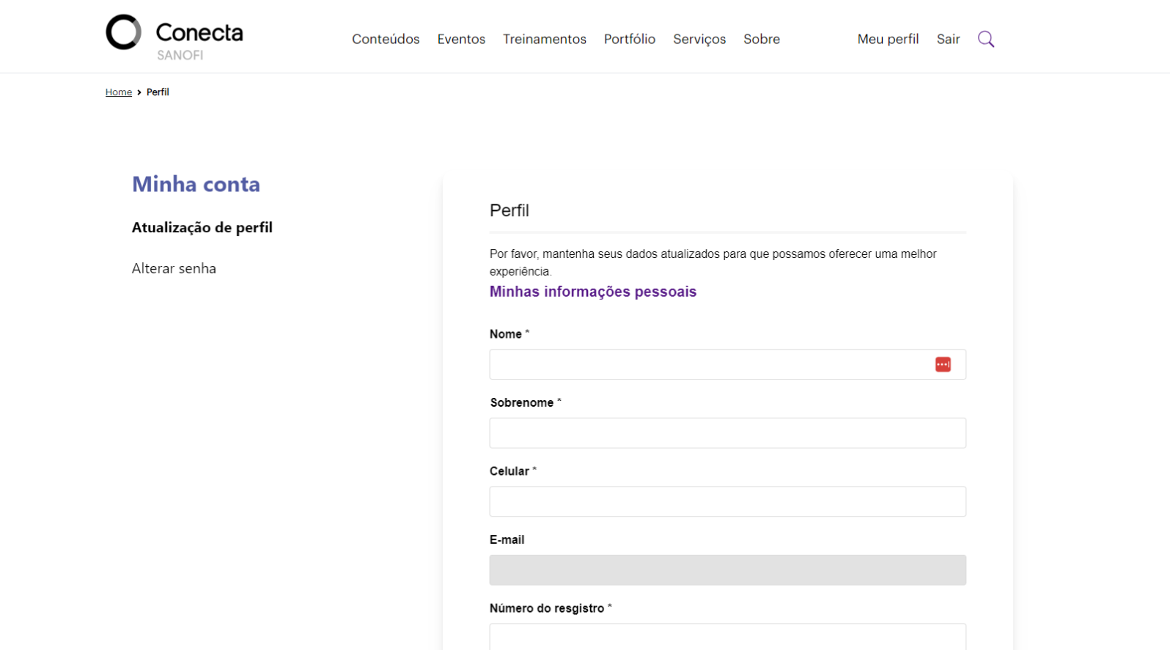Click the Home breadcrumb link
The image size is (1170, 650).
point(118,92)
